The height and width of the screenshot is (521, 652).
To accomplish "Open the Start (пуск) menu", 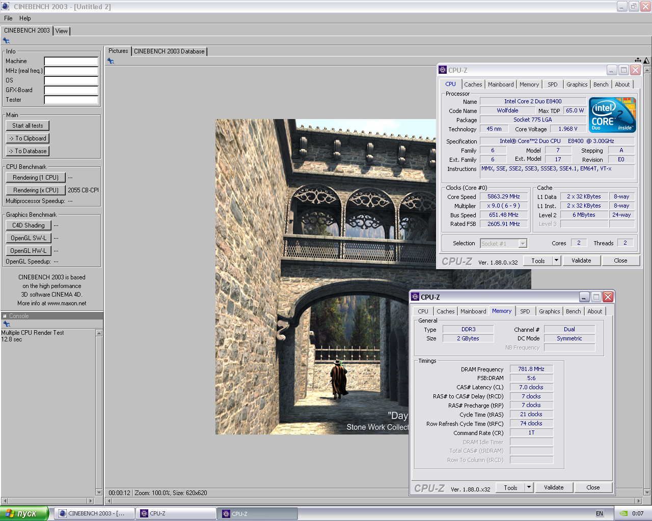I will tap(24, 513).
